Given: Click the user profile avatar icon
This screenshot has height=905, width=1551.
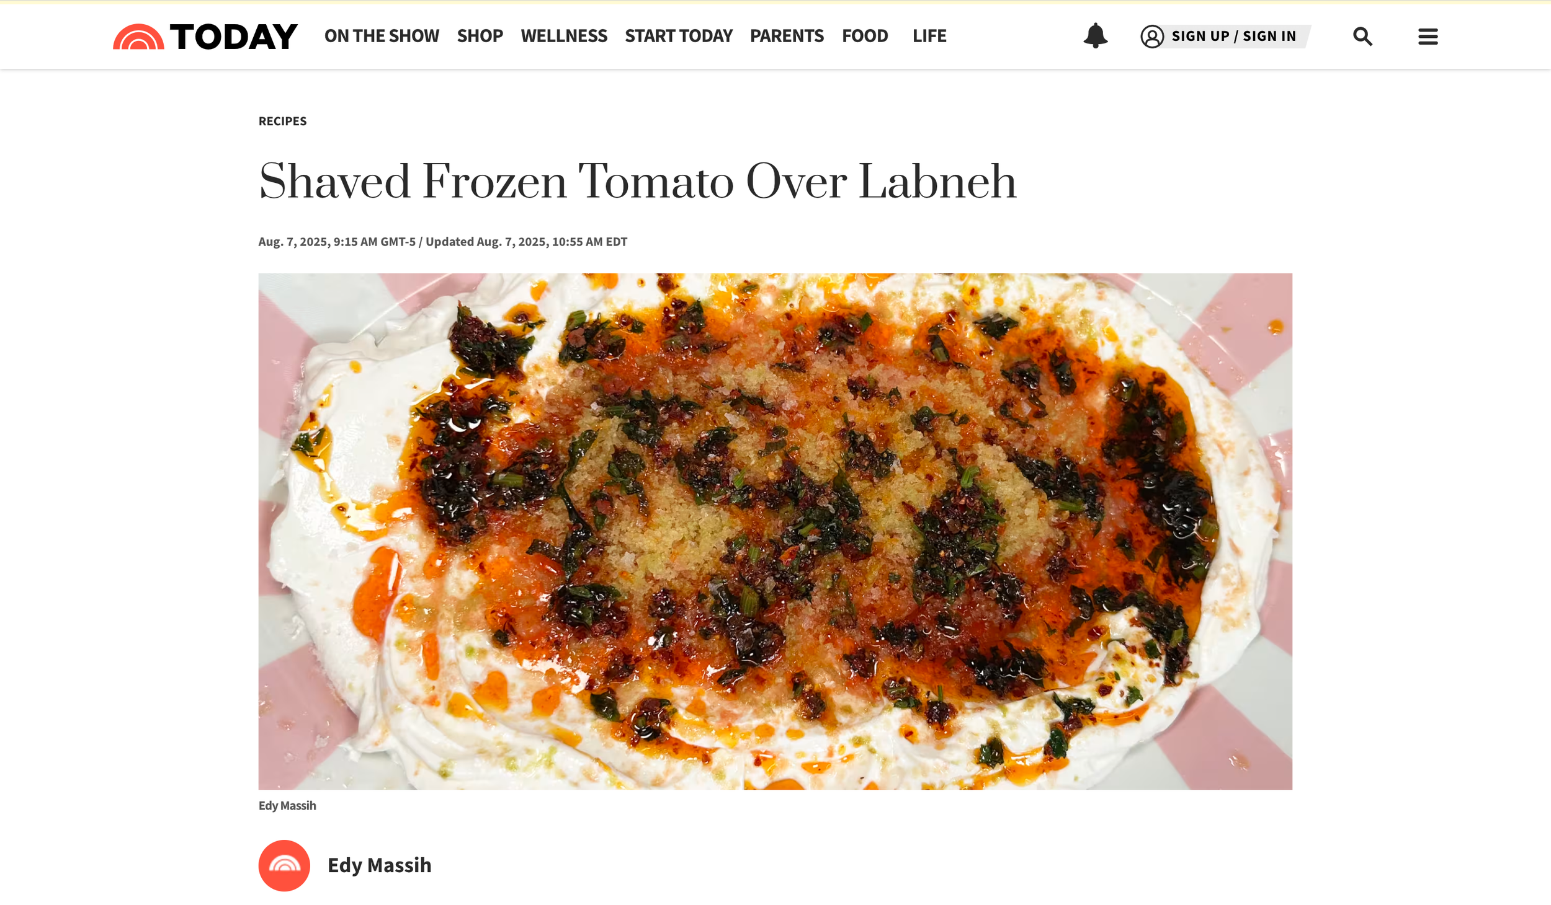Looking at the screenshot, I should point(1152,37).
